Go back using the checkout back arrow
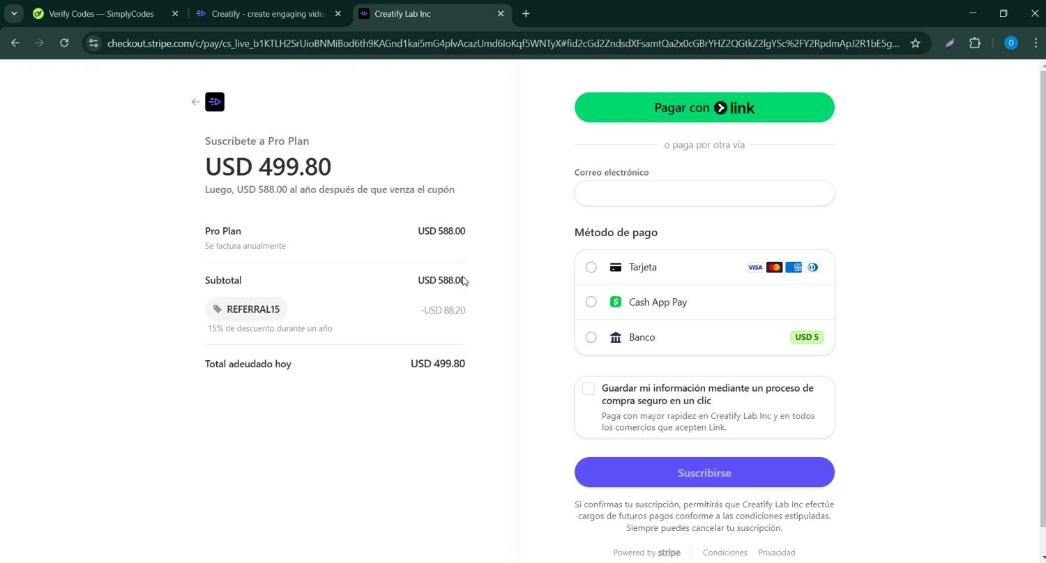Viewport: 1046px width, 563px height. tap(195, 102)
